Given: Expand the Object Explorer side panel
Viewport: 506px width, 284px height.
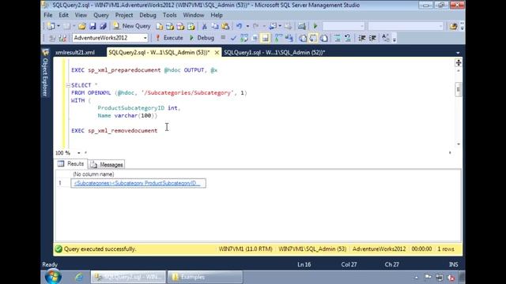Looking at the screenshot, I should tap(45, 73).
